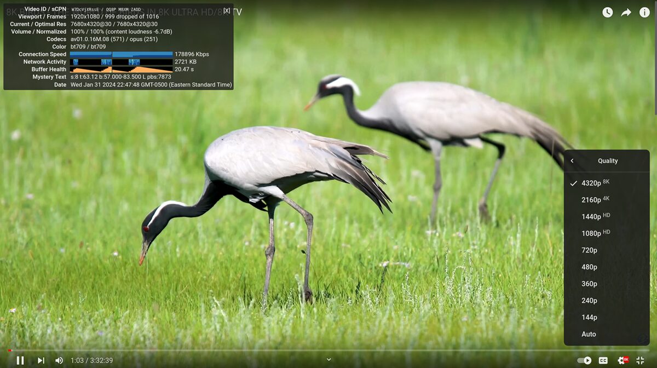657x368 pixels.
Task: Click the Video ID / sCPN label
Action: click(x=45, y=9)
